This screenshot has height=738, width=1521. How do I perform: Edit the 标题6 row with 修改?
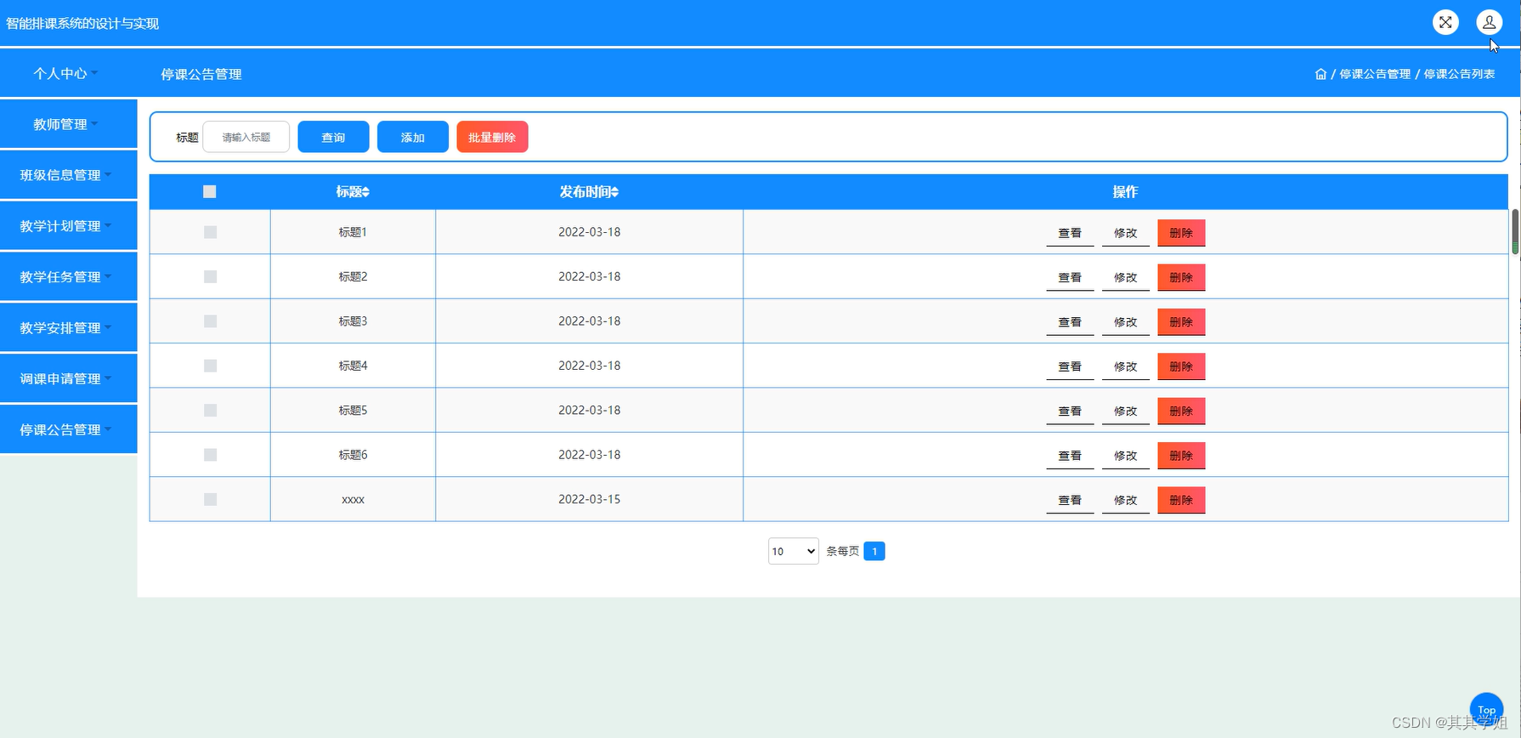pos(1126,456)
